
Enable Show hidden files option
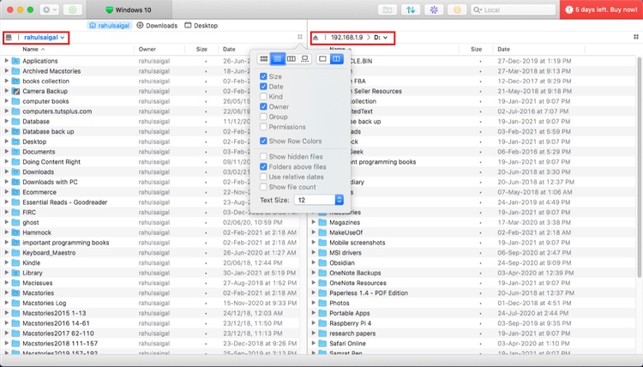pyautogui.click(x=264, y=157)
